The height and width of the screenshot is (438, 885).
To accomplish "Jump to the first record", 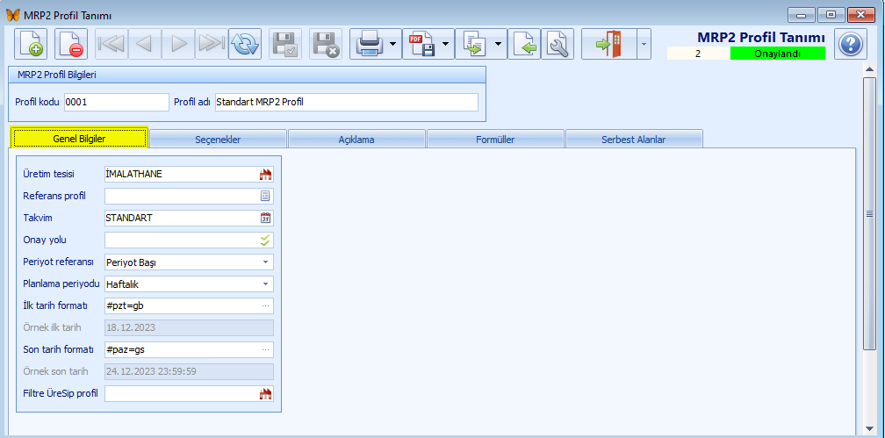I will [x=112, y=44].
